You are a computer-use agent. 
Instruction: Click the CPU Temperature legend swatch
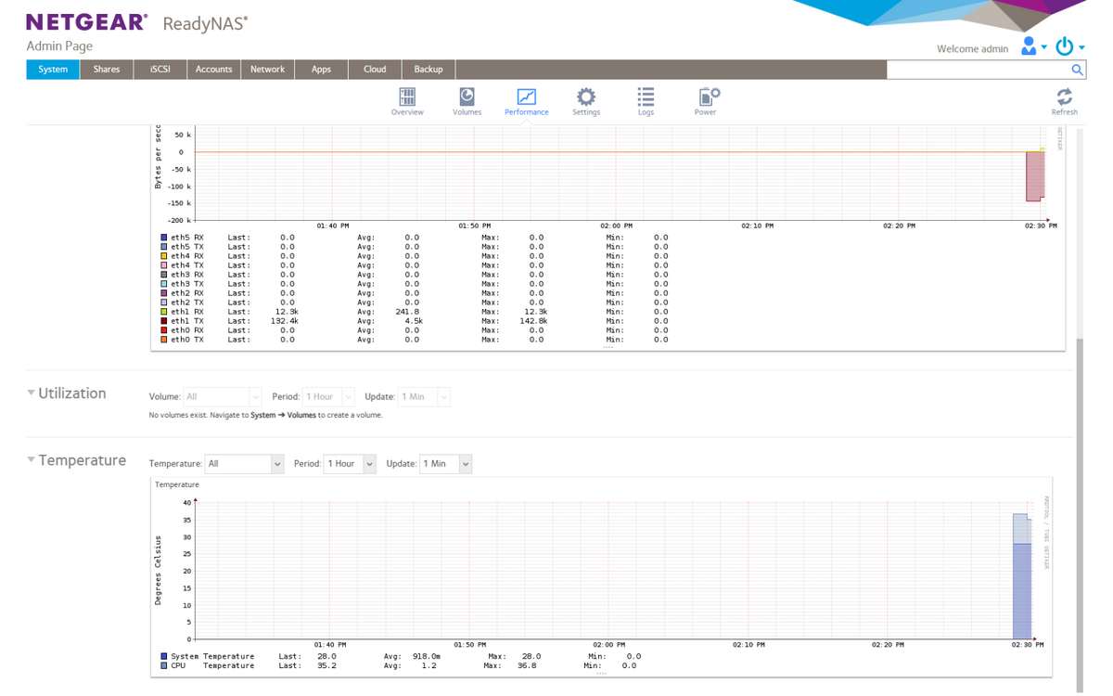coord(164,665)
